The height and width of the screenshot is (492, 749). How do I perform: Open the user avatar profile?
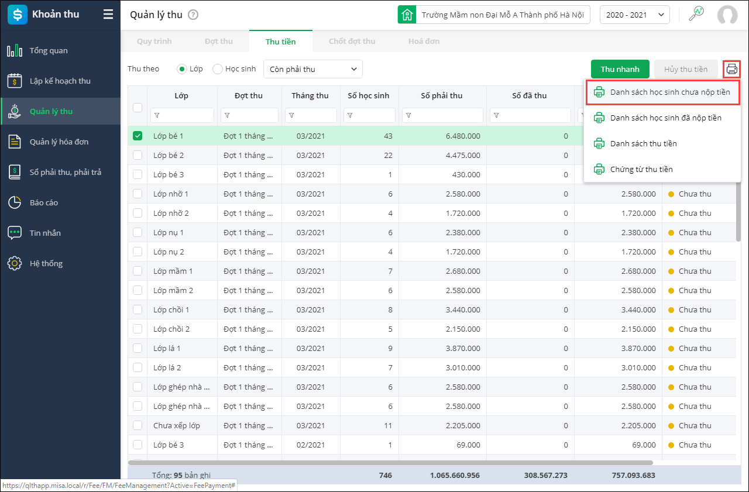tap(727, 15)
